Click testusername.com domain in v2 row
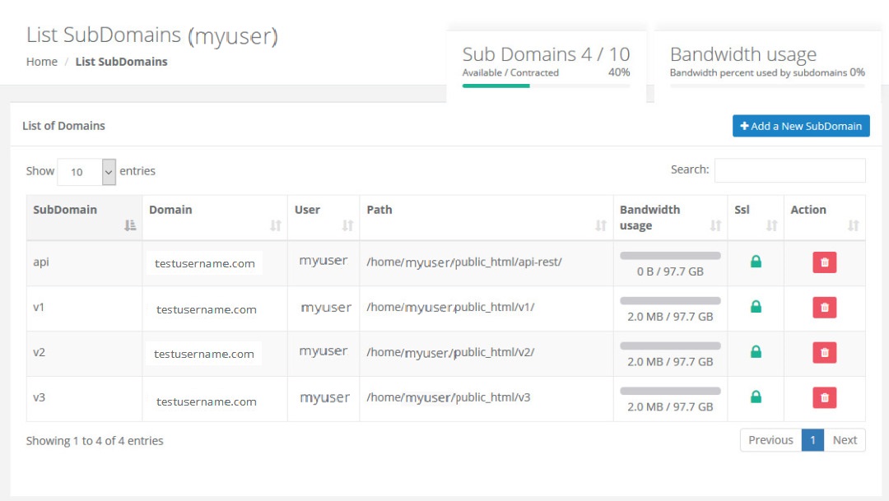 [x=204, y=354]
